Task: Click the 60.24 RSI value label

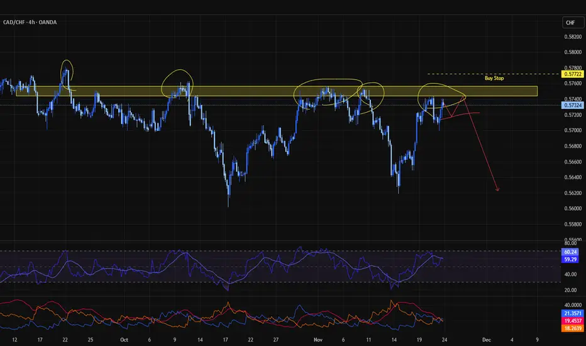Action: (x=570, y=251)
